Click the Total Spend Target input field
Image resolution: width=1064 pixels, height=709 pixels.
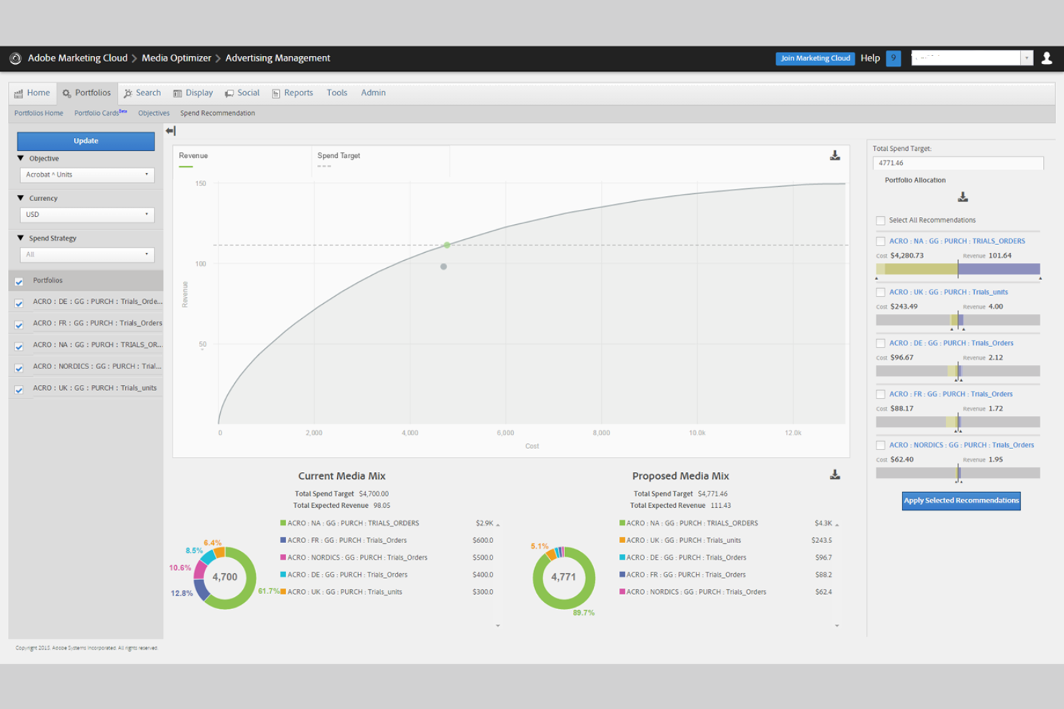(x=958, y=163)
